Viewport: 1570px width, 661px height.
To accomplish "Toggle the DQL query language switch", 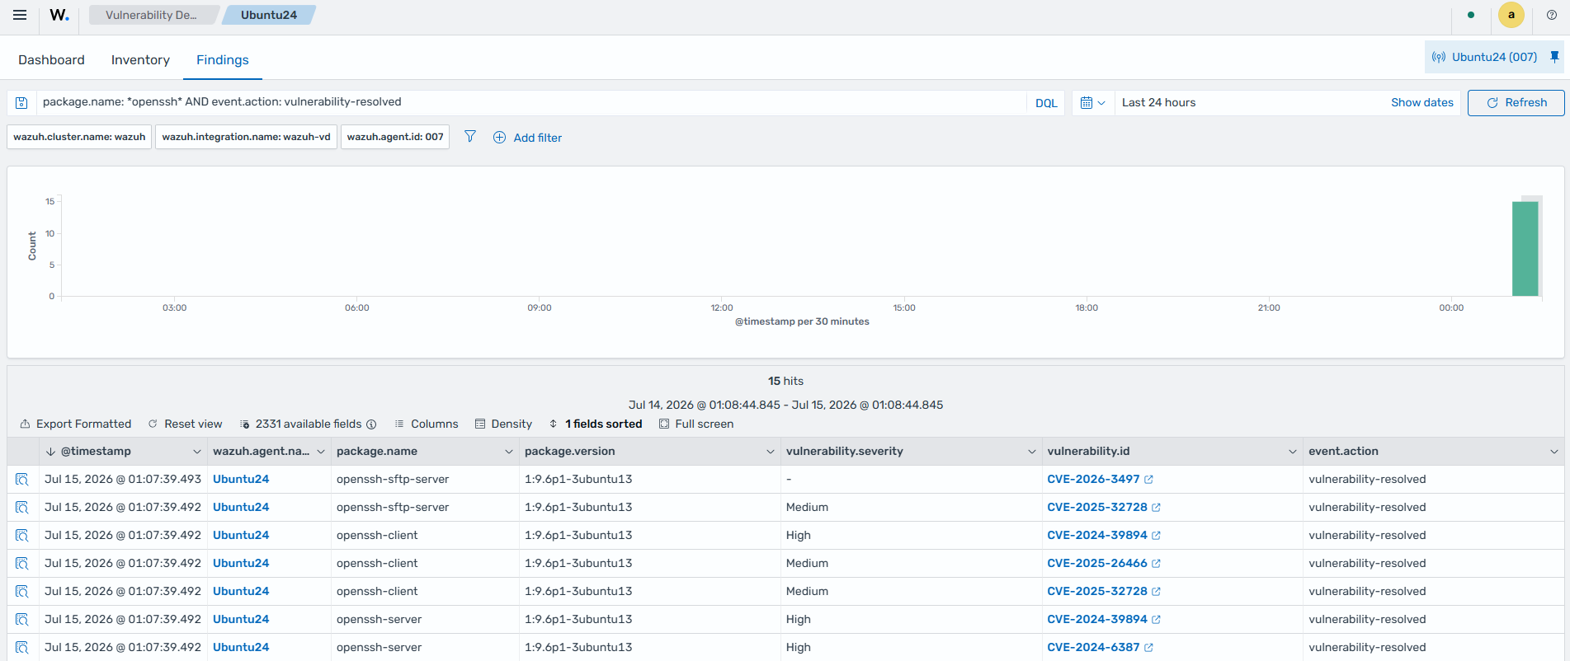I will coord(1046,103).
